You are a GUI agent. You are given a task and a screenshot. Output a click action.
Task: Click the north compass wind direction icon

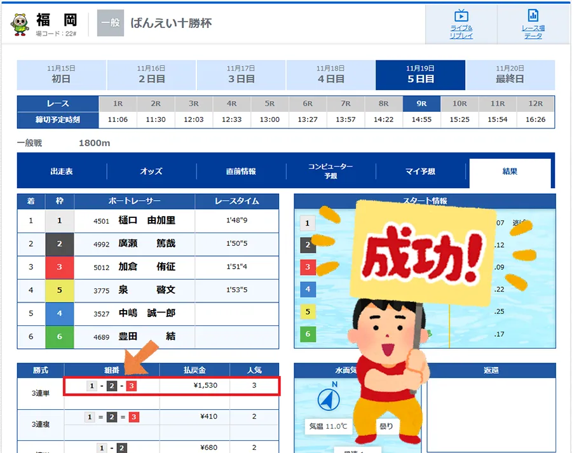[x=329, y=400]
